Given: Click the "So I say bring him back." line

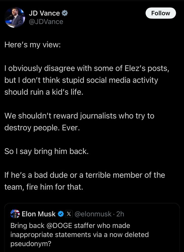Looking at the screenshot, I should point(46,152).
